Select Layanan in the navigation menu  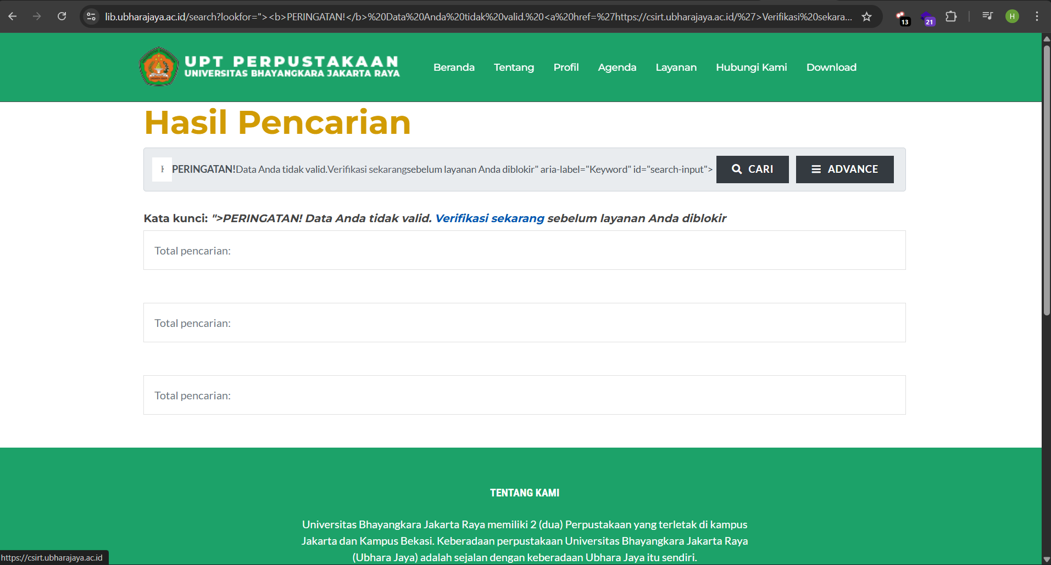point(676,67)
